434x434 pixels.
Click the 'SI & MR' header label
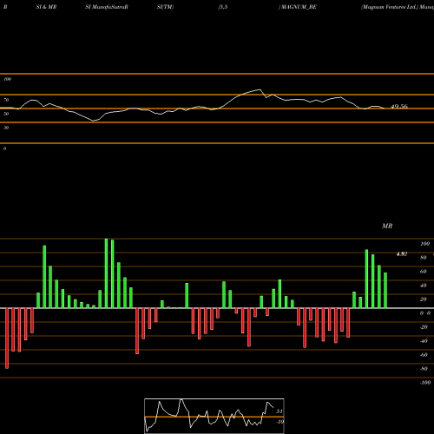(46, 7)
